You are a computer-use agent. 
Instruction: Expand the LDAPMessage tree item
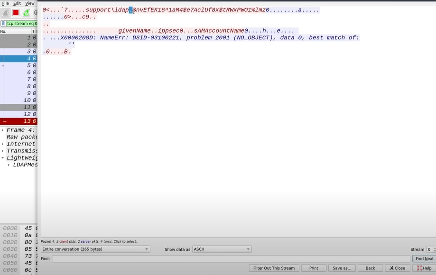[9, 165]
